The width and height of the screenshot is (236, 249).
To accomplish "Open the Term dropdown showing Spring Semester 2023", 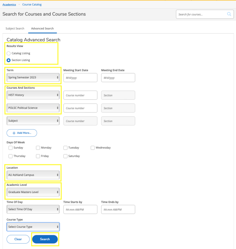I will coord(33,78).
